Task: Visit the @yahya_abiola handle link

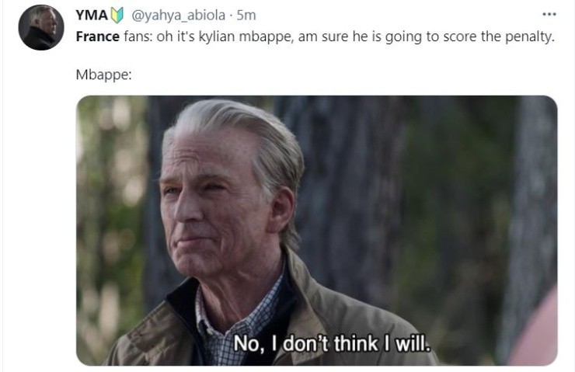Action: tap(178, 16)
